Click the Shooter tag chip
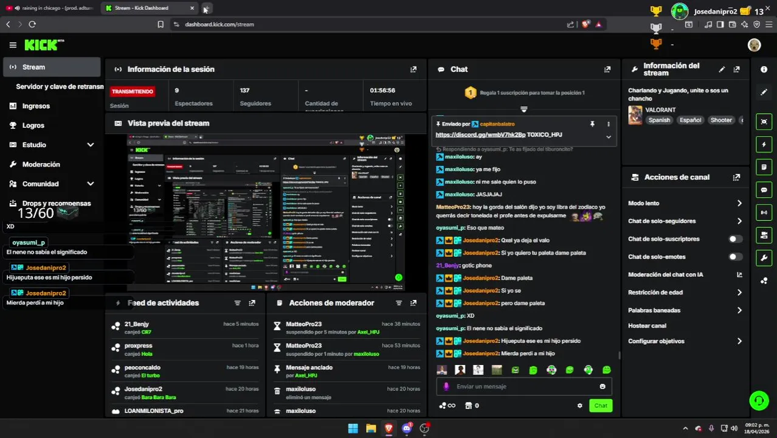Viewport: 777px width, 438px height. [721, 120]
